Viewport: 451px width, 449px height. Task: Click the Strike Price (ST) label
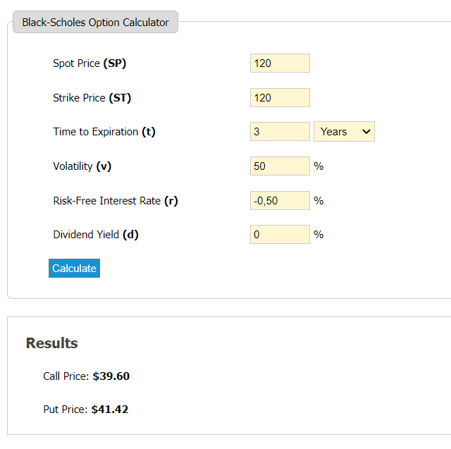tap(92, 98)
